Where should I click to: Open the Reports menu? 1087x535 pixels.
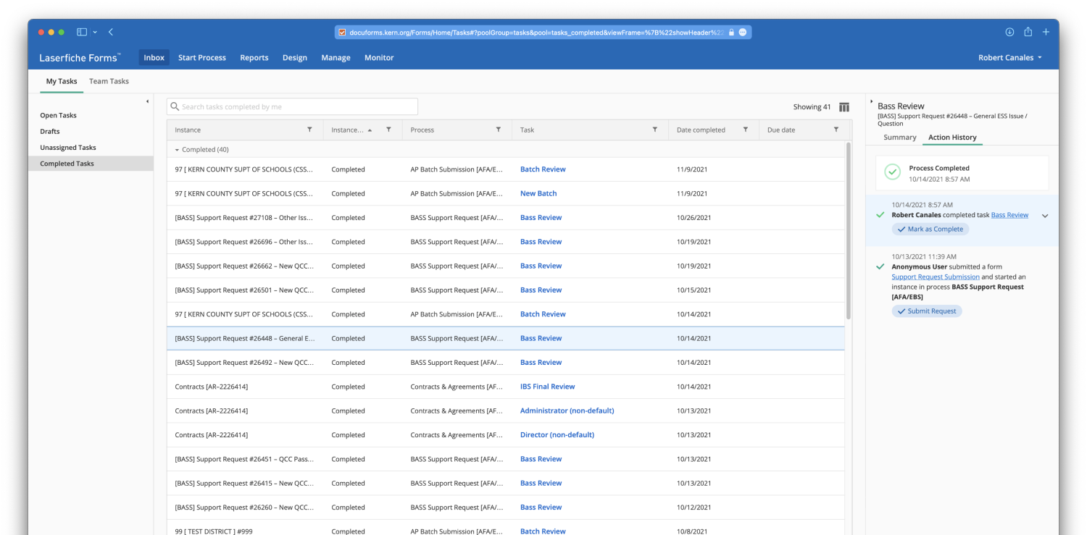[254, 58]
